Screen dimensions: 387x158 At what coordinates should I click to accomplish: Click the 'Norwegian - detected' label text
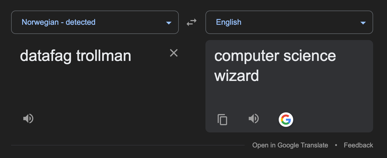point(59,22)
